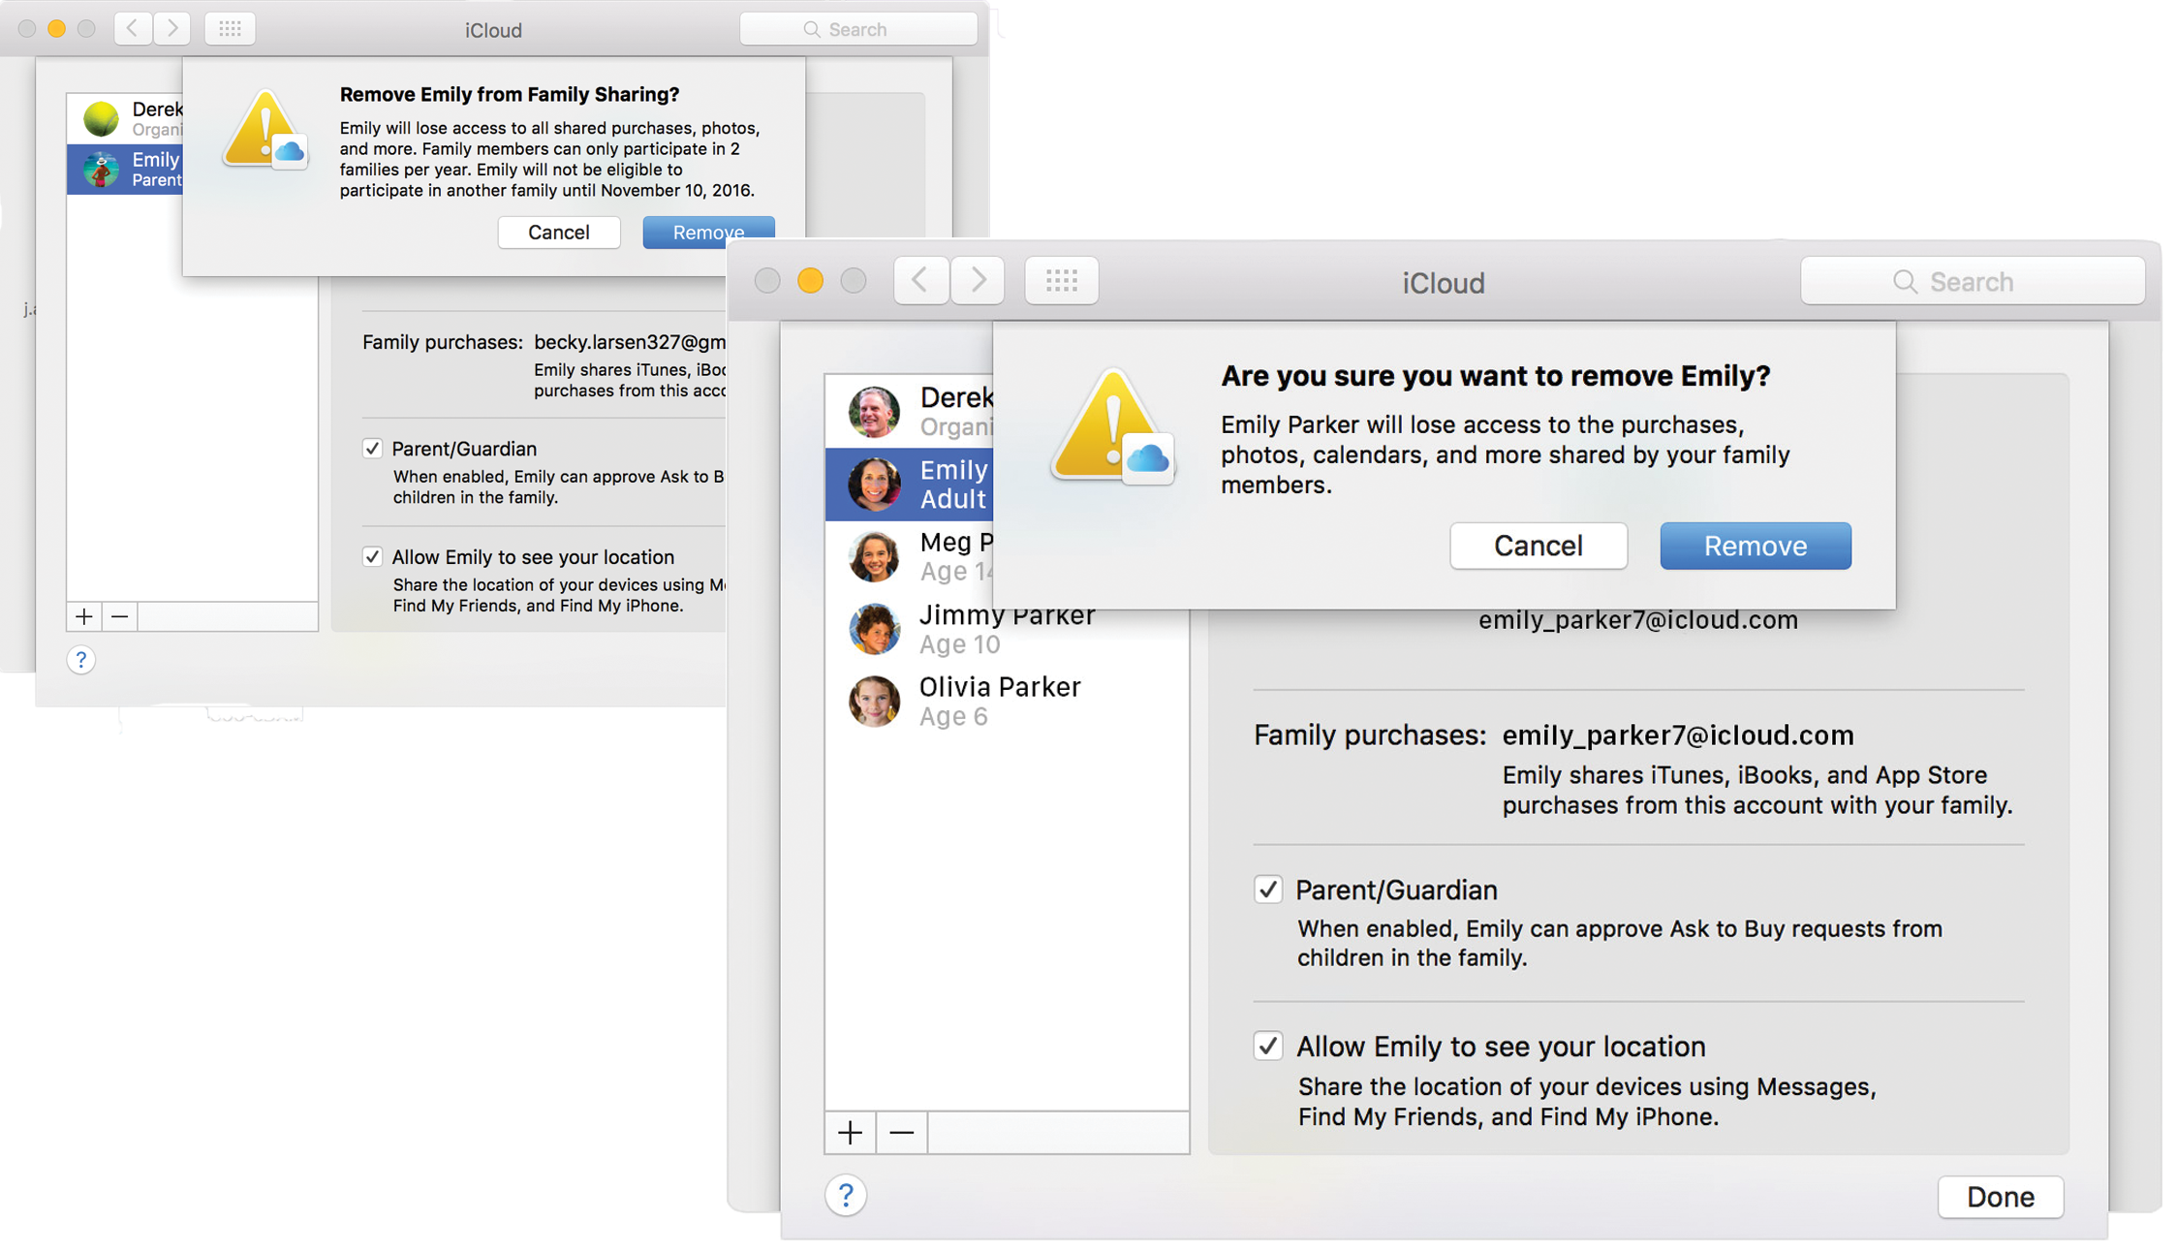Viewport: 2176px width, 1252px height.
Task: Click the remove member minus in front window
Action: 901,1133
